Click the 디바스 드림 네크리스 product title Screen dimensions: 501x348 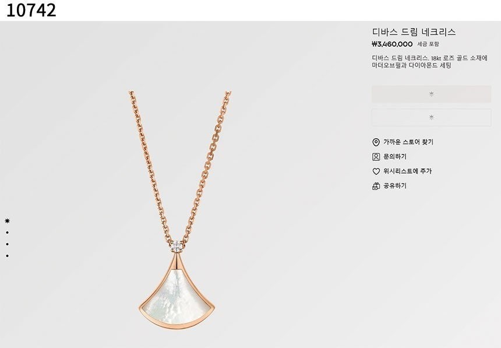click(x=414, y=32)
